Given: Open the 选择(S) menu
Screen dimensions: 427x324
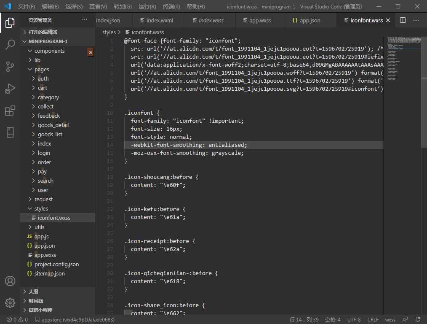Looking at the screenshot, I should [74, 6].
